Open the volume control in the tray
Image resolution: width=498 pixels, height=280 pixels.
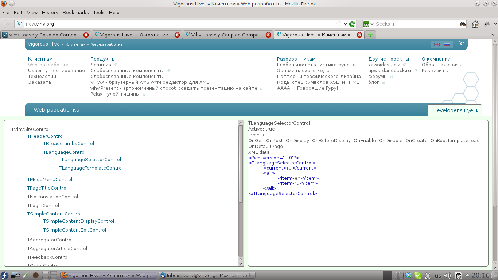tap(447, 275)
